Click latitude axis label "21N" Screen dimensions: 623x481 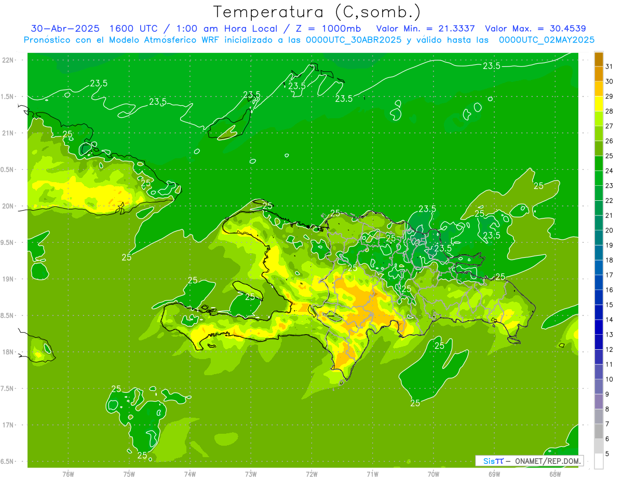[8, 133]
